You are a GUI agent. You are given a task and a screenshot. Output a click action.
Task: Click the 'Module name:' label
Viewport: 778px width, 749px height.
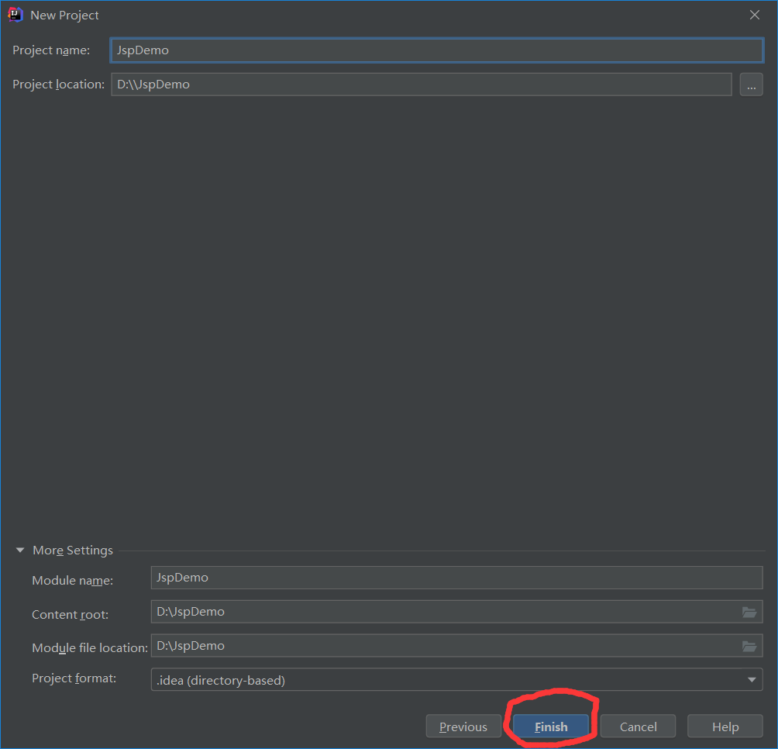click(x=72, y=580)
